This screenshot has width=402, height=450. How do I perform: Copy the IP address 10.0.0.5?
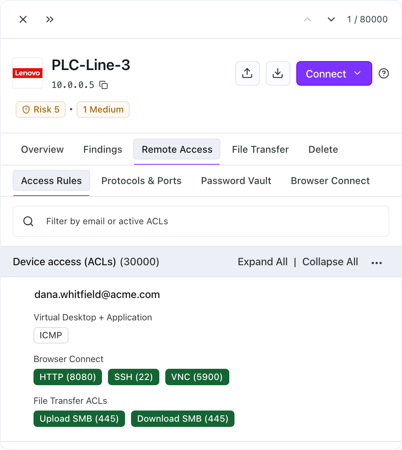103,85
